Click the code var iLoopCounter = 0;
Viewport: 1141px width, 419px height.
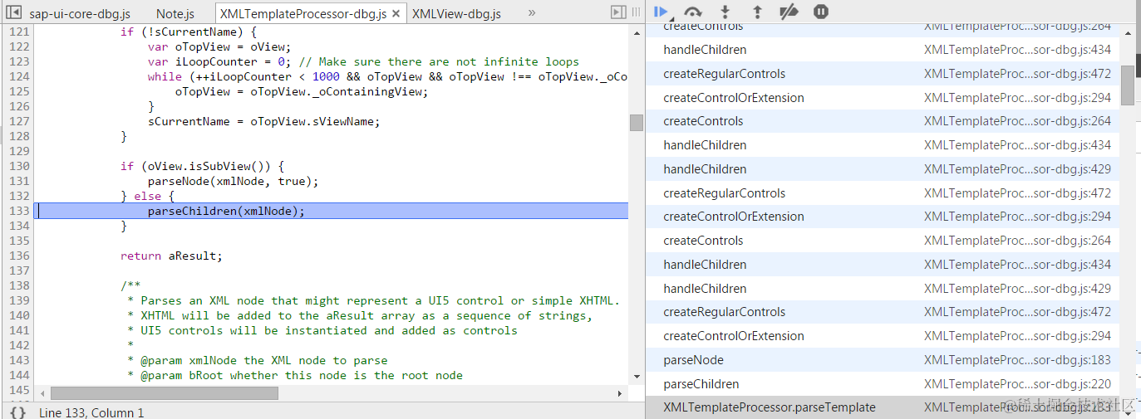pyautogui.click(x=219, y=61)
